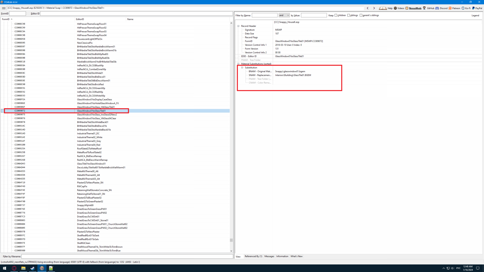
Task: Collapse the Substitution tree node
Action: pyautogui.click(x=242, y=67)
